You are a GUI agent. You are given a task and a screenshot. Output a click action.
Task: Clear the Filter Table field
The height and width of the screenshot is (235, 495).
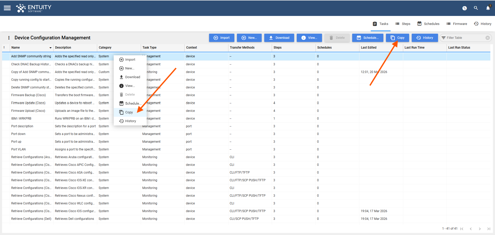click(x=488, y=38)
